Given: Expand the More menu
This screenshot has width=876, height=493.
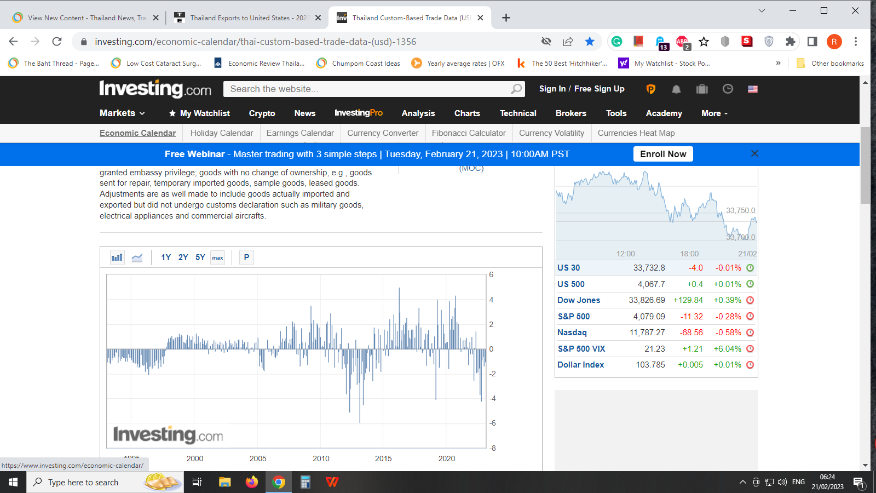Looking at the screenshot, I should coord(714,113).
